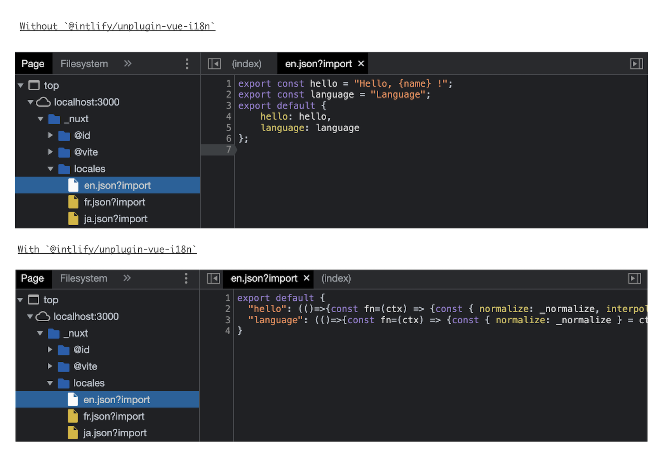Collapse the localhost:3000 tree node
663x467 pixels.
30,102
